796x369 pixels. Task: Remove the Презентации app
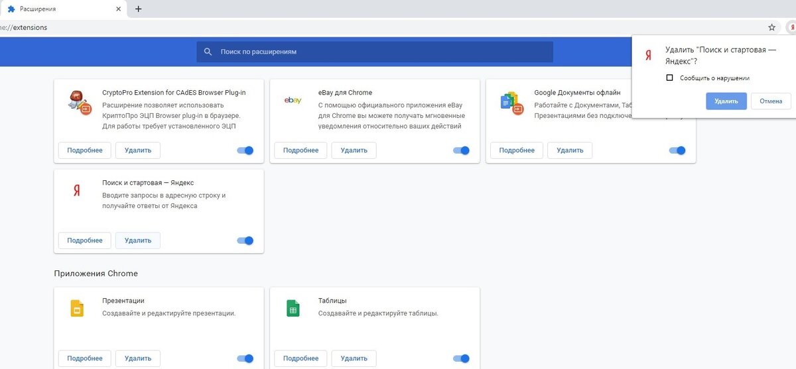(x=138, y=358)
